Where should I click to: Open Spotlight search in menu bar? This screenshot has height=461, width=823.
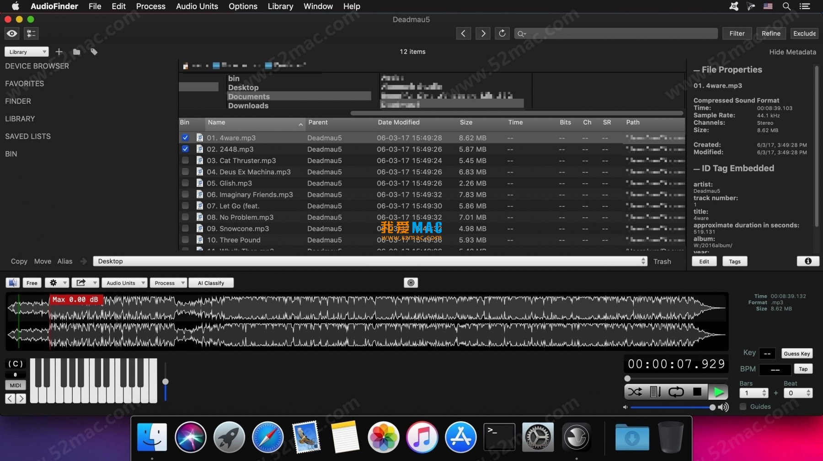point(786,6)
